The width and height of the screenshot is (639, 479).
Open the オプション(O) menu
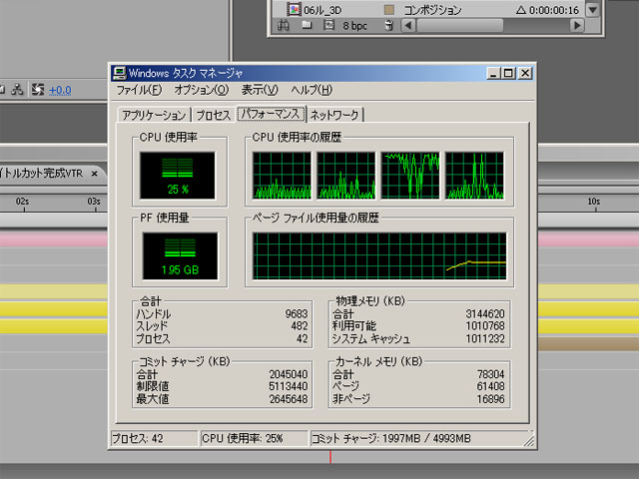coord(202,90)
